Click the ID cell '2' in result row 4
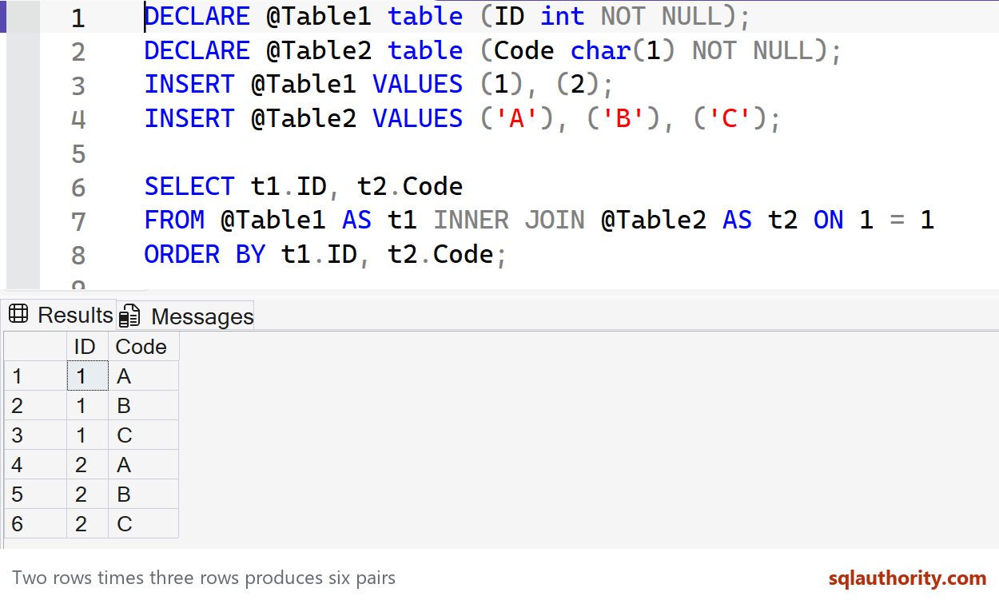Image resolution: width=999 pixels, height=600 pixels. [88, 465]
